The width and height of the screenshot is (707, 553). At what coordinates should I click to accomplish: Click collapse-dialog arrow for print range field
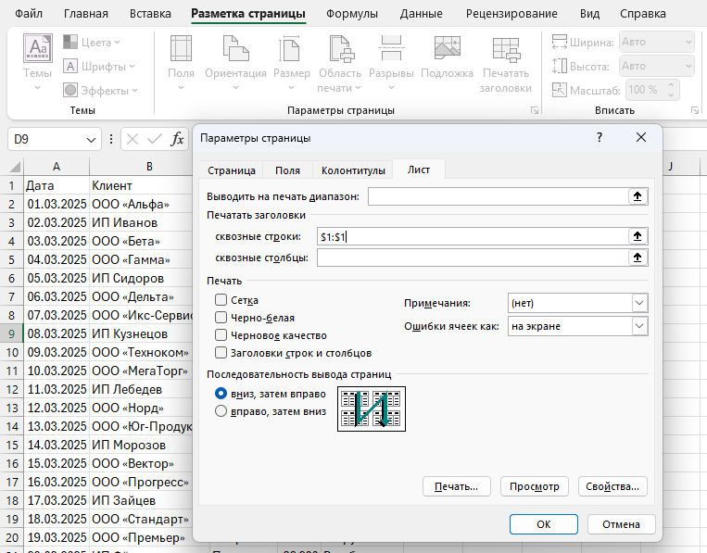point(637,196)
